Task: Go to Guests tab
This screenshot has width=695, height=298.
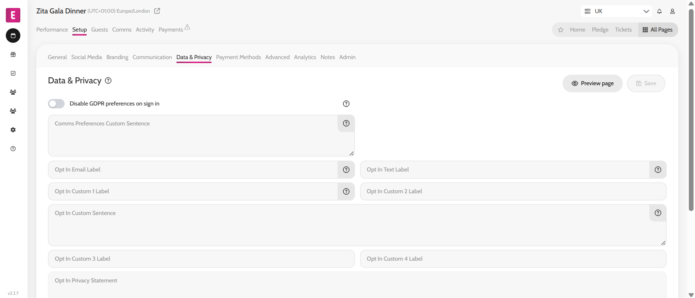Action: point(99,30)
